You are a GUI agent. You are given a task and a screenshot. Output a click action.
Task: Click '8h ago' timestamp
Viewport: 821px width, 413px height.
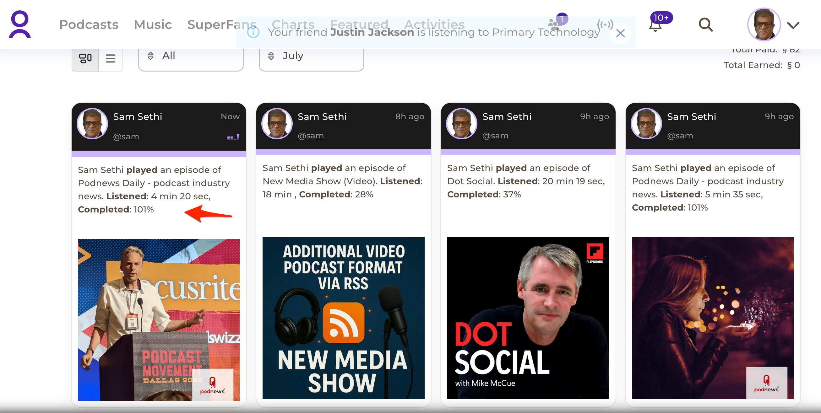tap(410, 116)
